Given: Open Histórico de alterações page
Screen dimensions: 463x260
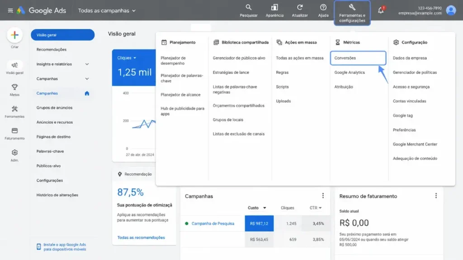Looking at the screenshot, I should click(57, 195).
